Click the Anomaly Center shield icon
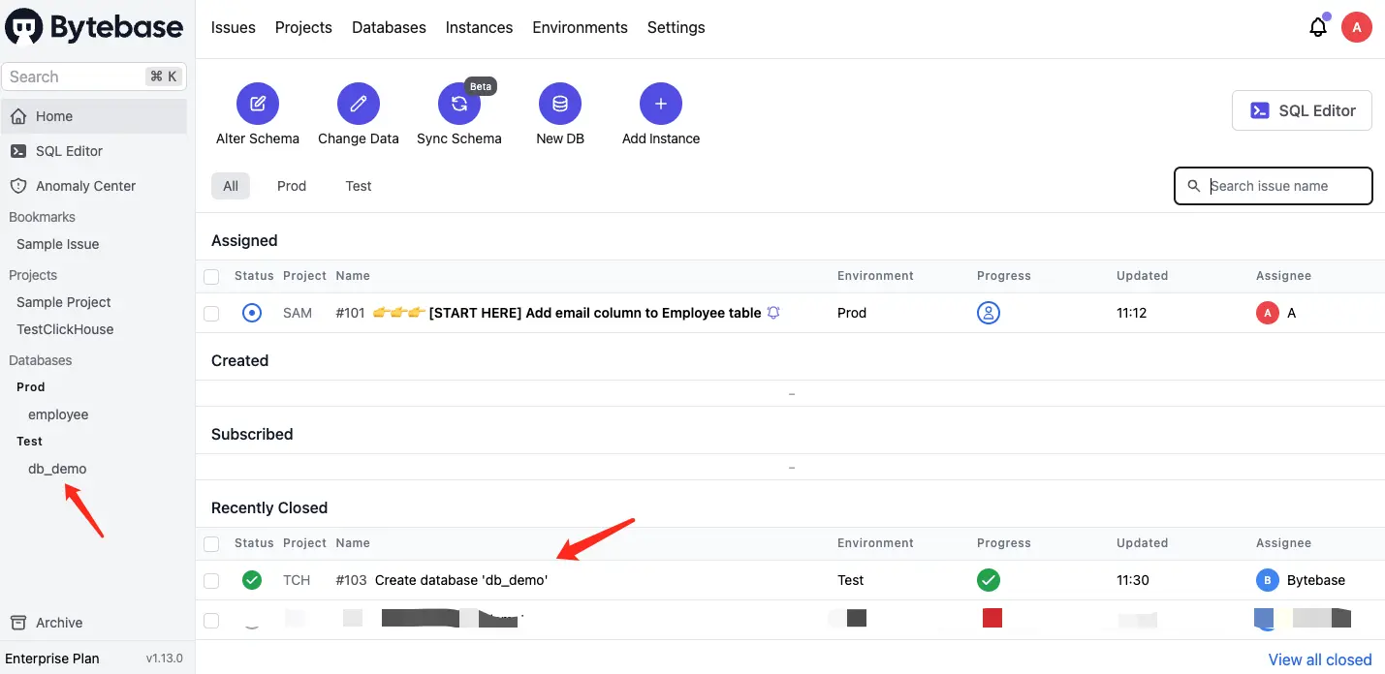 click(x=17, y=186)
